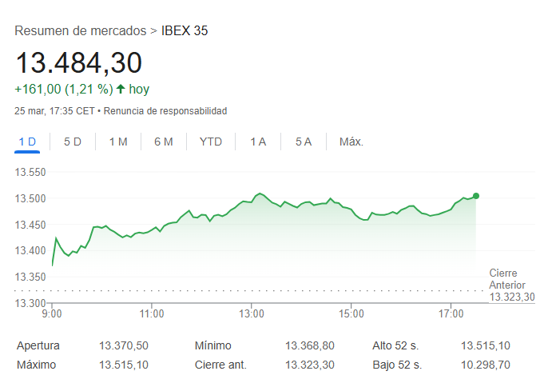Show the 1 M chart range
Image resolution: width=548 pixels, height=383 pixels.
(x=118, y=142)
